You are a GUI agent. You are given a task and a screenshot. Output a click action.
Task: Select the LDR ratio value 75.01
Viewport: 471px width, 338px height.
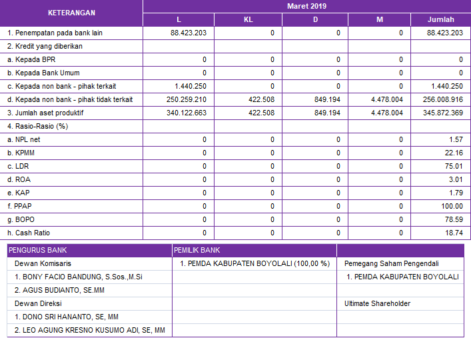(x=453, y=166)
